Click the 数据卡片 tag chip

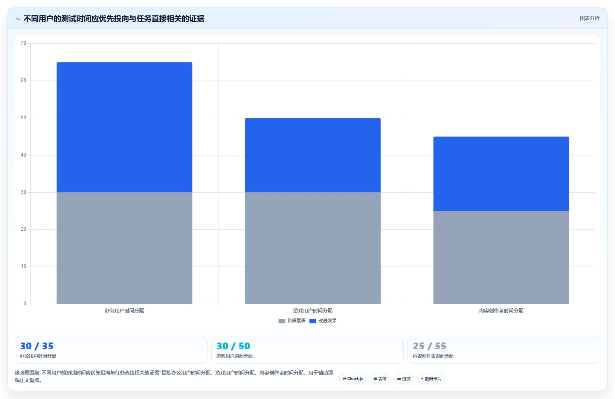[431, 379]
